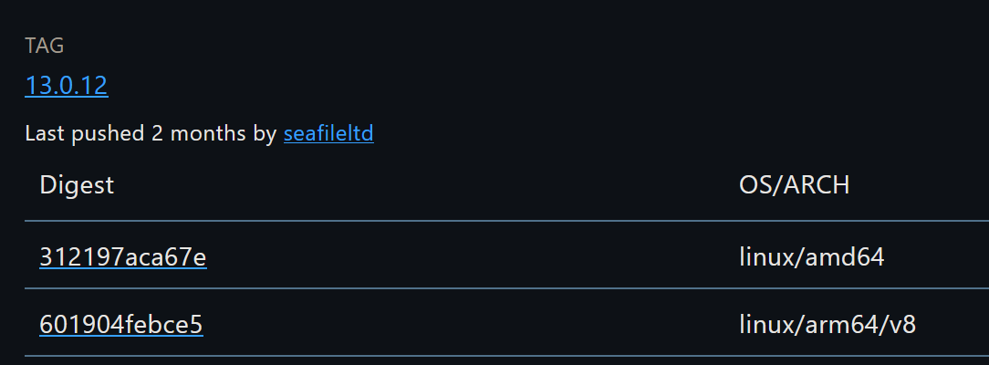Open the version number link under TAG
This screenshot has width=989, height=365.
tap(67, 86)
